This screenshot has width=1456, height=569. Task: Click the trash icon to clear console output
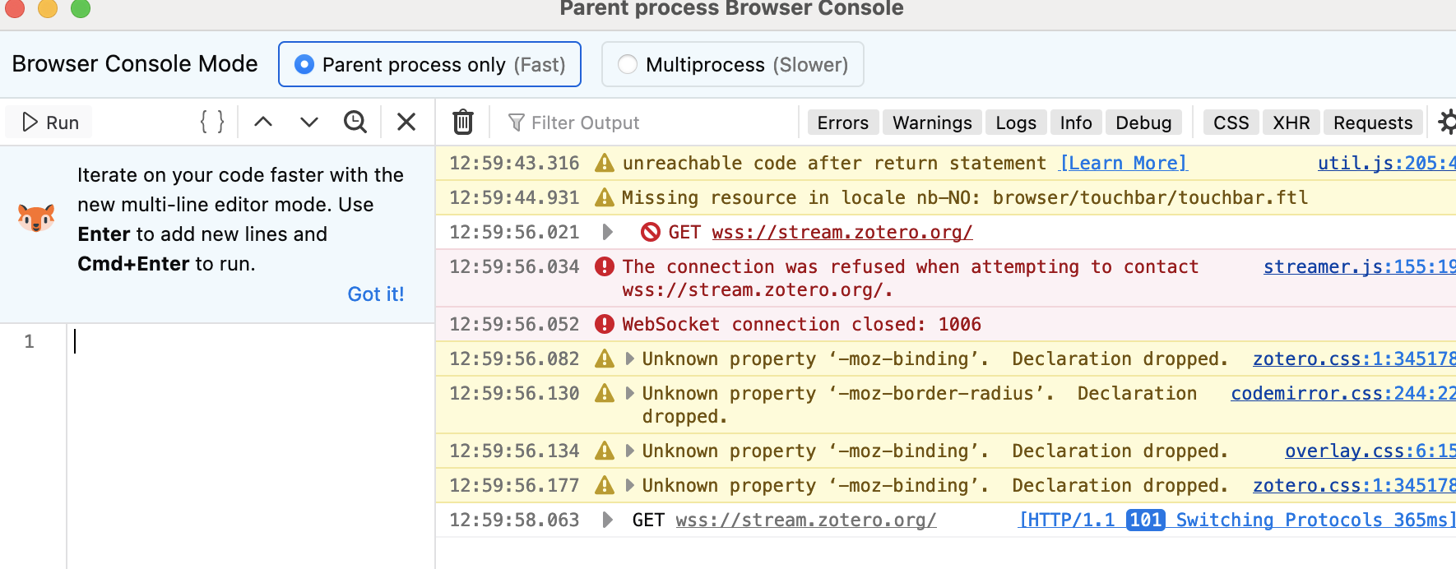[463, 123]
